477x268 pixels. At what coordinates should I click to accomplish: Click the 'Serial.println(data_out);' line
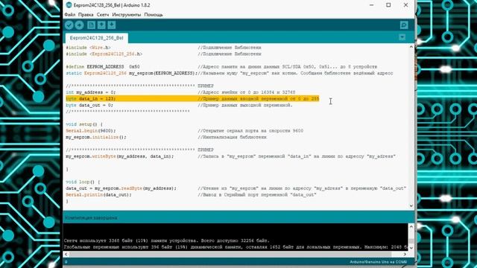[x=98, y=195]
